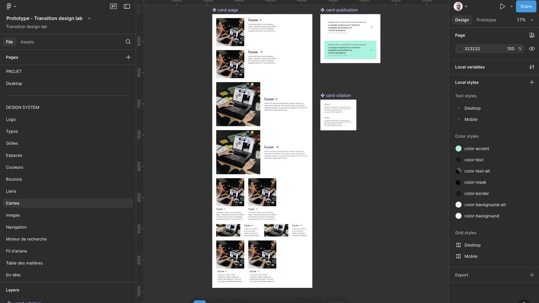The width and height of the screenshot is (539, 303).
Task: Switch to the Prototype tab
Action: [x=486, y=20]
